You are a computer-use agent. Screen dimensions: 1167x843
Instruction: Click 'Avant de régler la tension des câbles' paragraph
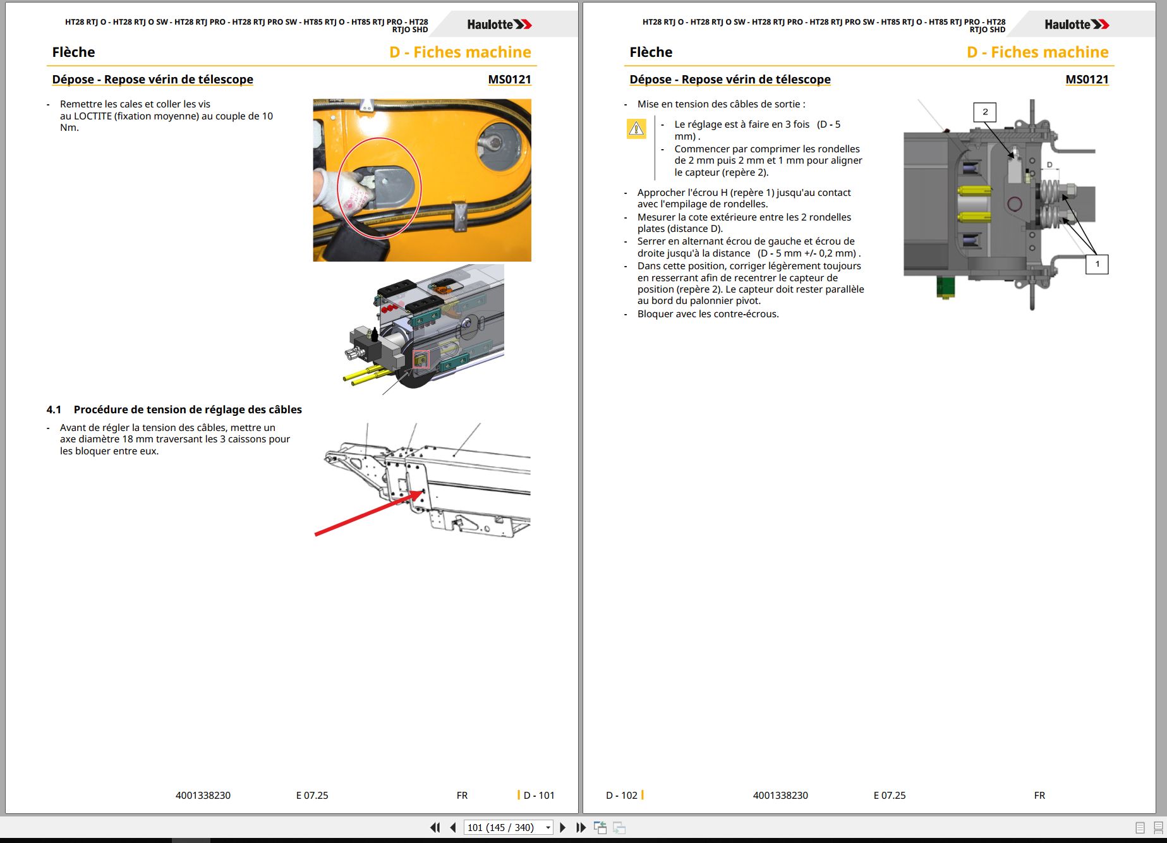pyautogui.click(x=175, y=439)
